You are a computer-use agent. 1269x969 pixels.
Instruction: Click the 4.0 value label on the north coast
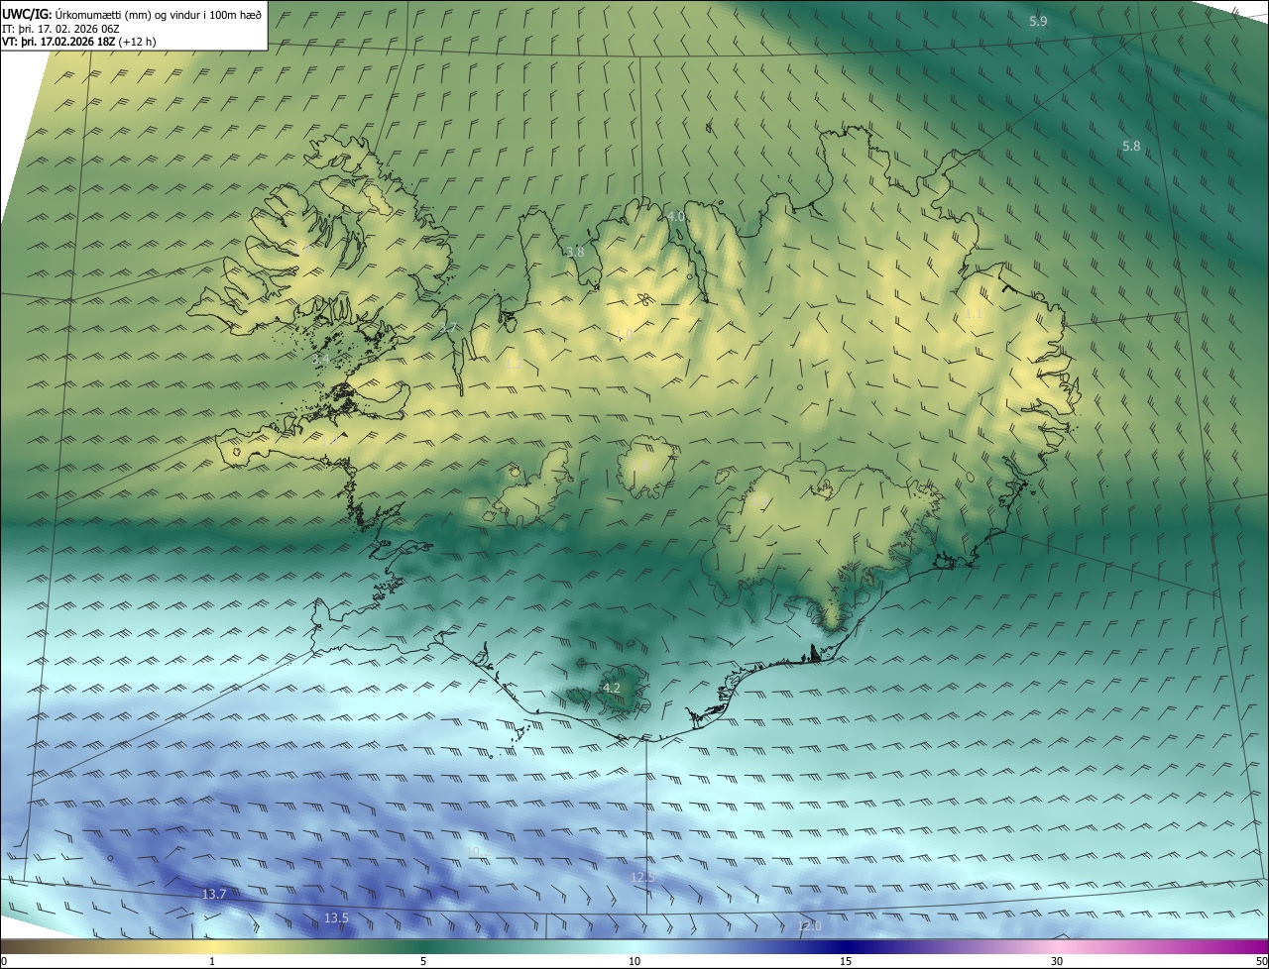coord(675,216)
